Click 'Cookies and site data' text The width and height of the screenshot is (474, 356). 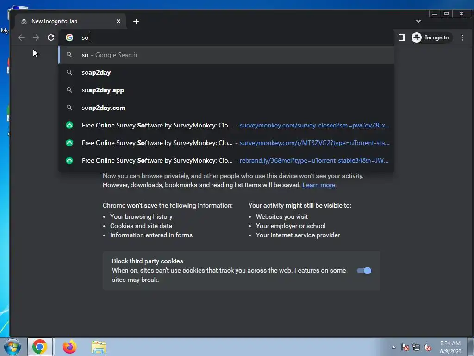(x=141, y=226)
